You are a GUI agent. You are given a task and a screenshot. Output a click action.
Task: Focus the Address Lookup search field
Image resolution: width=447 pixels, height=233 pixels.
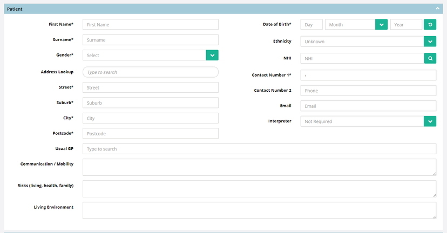point(151,72)
